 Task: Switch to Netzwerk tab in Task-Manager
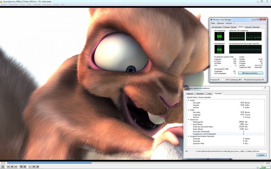click(x=248, y=27)
